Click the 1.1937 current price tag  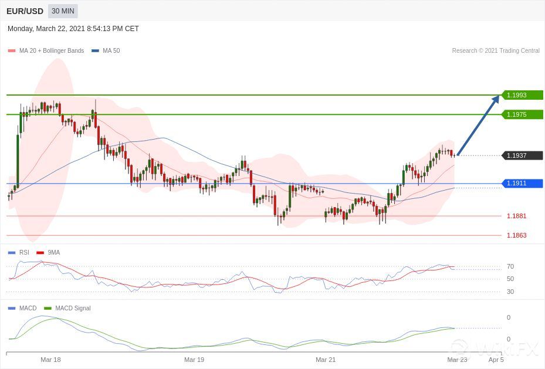coord(522,155)
